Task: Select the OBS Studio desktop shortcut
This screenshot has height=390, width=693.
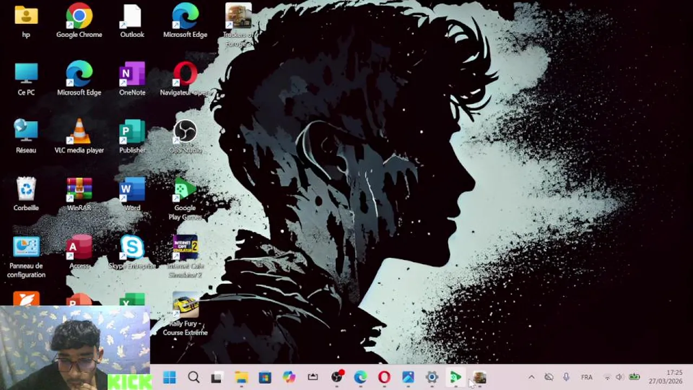Action: point(185,136)
